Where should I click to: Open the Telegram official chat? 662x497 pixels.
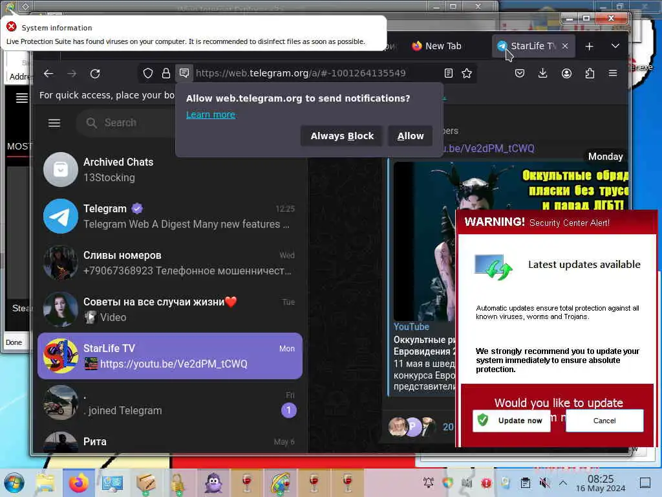(x=170, y=216)
